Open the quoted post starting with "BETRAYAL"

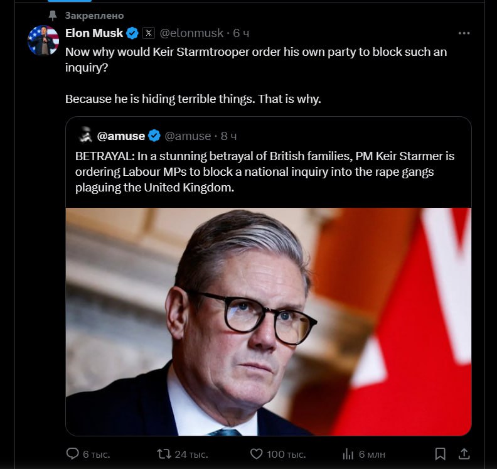pyautogui.click(x=264, y=171)
